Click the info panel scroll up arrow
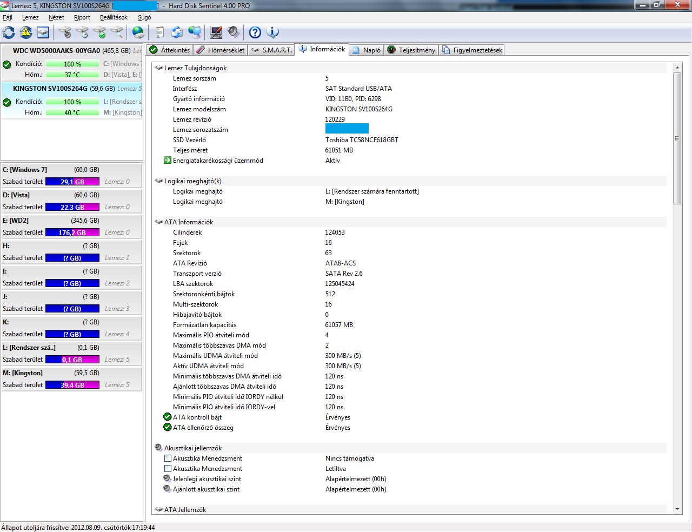The image size is (692, 532). point(677,68)
